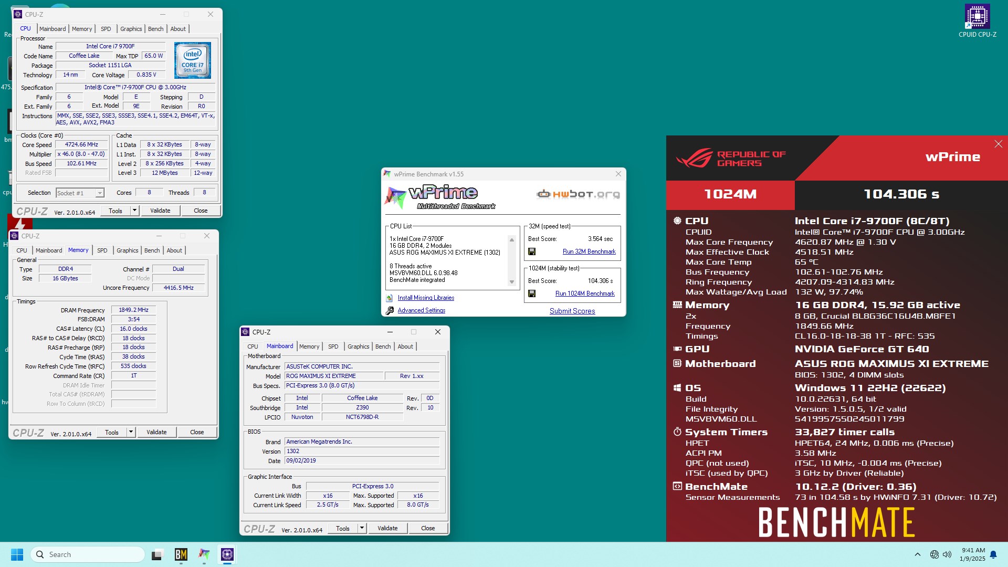
Task: Click Validate in the Memory window
Action: point(156,432)
